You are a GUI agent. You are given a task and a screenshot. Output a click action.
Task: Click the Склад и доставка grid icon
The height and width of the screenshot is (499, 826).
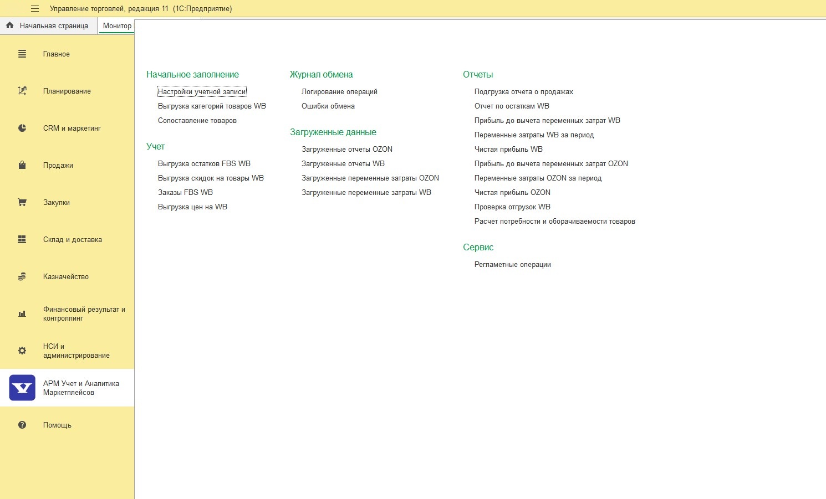coord(22,239)
